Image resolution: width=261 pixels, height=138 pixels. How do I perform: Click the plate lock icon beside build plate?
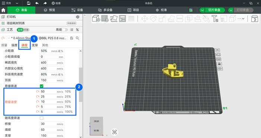pos(219,64)
